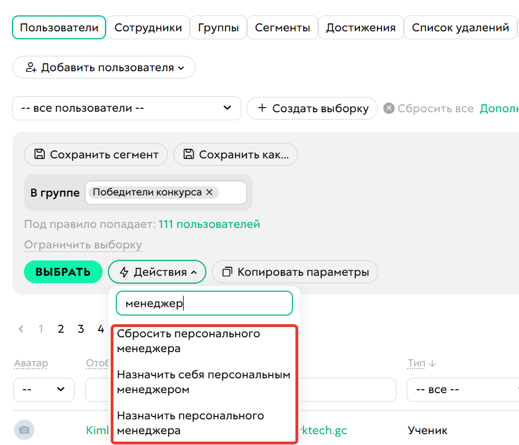Toggle sorting with the arrow next to 'Тип'

point(432,363)
